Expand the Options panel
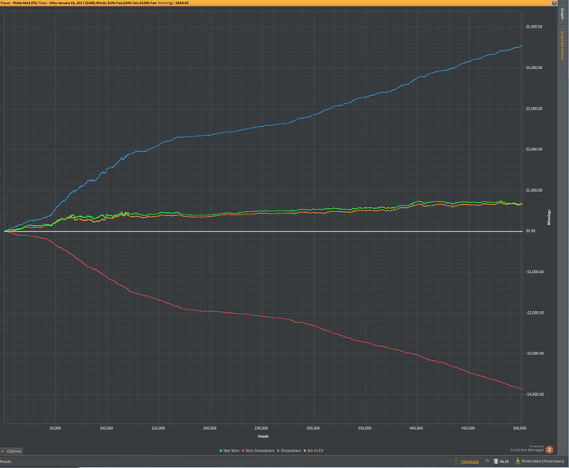The height and width of the screenshot is (468, 569). (11, 451)
